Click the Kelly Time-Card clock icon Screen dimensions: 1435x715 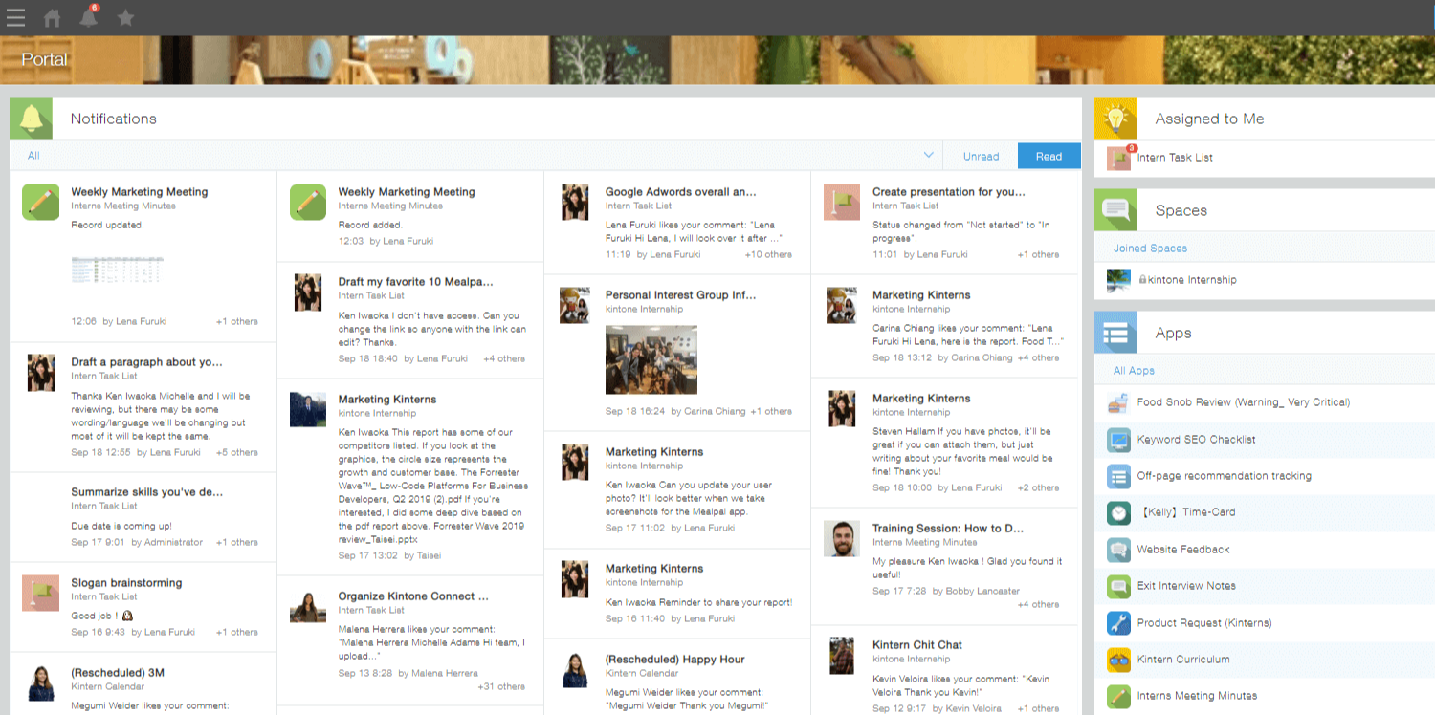1118,512
